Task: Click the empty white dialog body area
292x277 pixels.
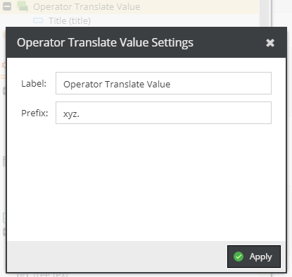Action: point(146,182)
